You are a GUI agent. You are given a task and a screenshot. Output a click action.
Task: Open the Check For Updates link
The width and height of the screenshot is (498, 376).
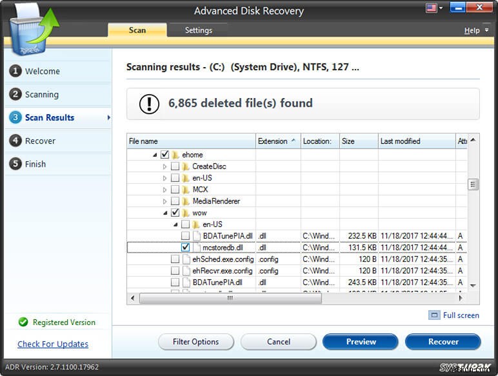(53, 344)
